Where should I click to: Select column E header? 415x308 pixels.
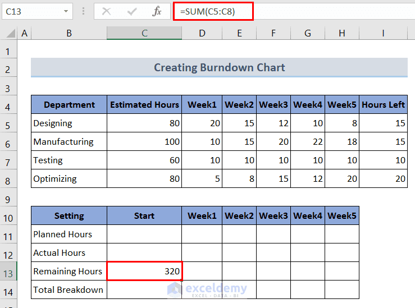[x=239, y=33]
